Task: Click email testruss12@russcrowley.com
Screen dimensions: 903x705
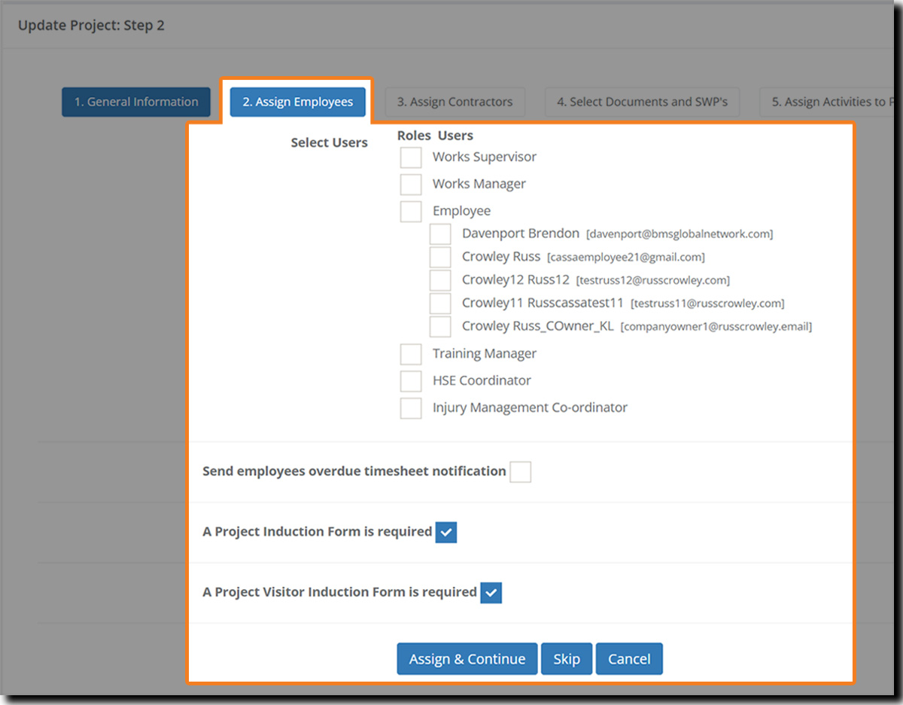Action: pyautogui.click(x=653, y=281)
